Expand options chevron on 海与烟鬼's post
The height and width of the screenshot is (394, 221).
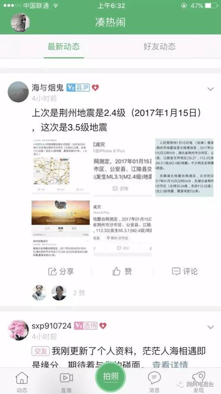[211, 89]
